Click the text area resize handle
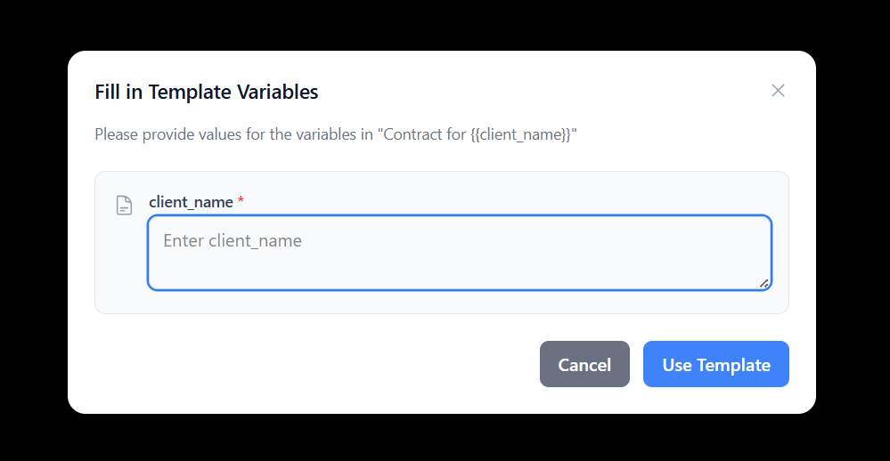890x461 pixels. tap(763, 283)
